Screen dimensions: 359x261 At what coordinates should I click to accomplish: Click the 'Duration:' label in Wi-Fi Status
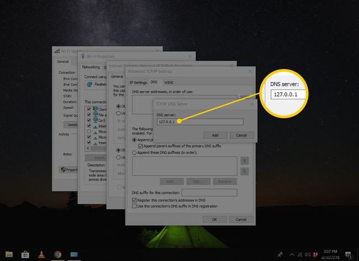(x=70, y=102)
